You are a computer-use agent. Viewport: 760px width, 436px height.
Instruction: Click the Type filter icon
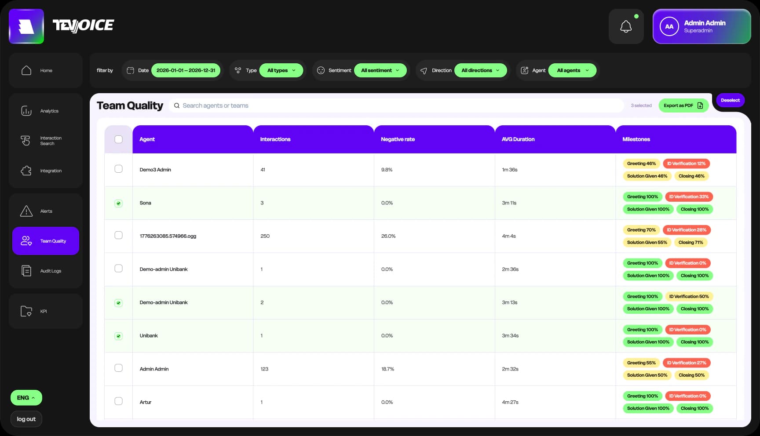pyautogui.click(x=238, y=70)
